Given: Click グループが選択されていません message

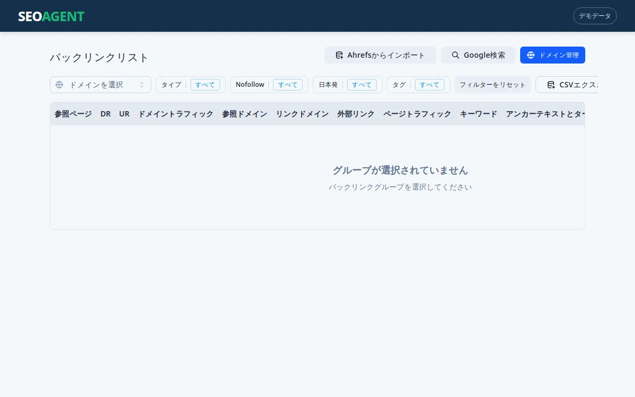Looking at the screenshot, I should (x=400, y=170).
